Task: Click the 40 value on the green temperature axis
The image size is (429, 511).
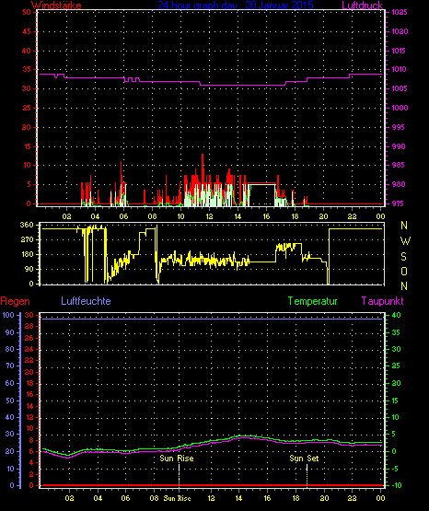Action: (396, 316)
